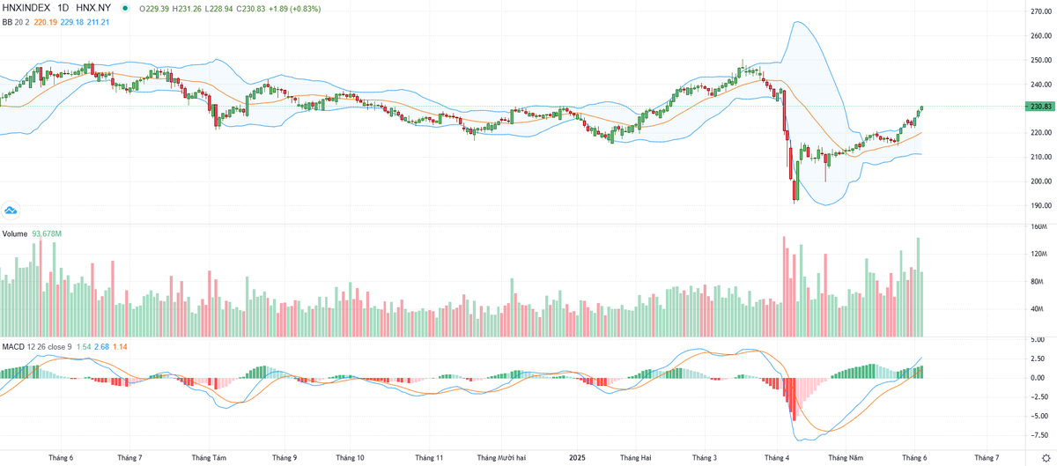Click Tháng 4 on the time axis
Viewport: 1057px width, 466px height.
pos(777,458)
